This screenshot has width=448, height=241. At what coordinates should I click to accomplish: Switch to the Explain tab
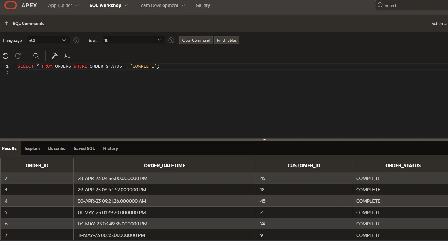(33, 149)
